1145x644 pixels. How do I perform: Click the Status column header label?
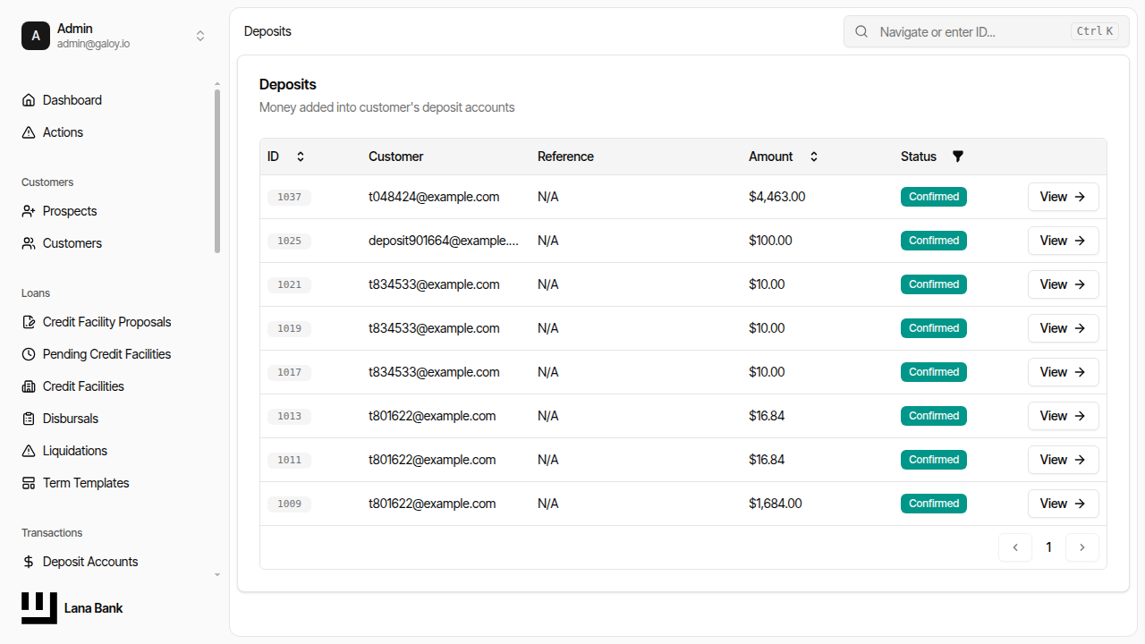point(919,157)
